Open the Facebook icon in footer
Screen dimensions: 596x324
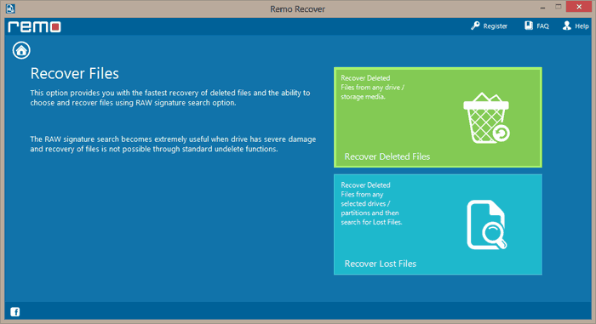coord(15,312)
